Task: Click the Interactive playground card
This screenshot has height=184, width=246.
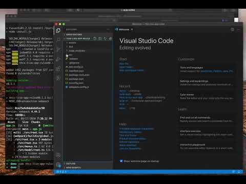Action: 207,147
